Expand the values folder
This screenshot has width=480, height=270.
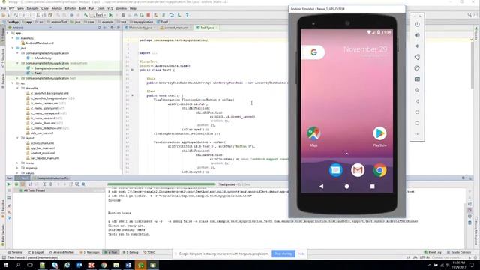(x=17, y=173)
